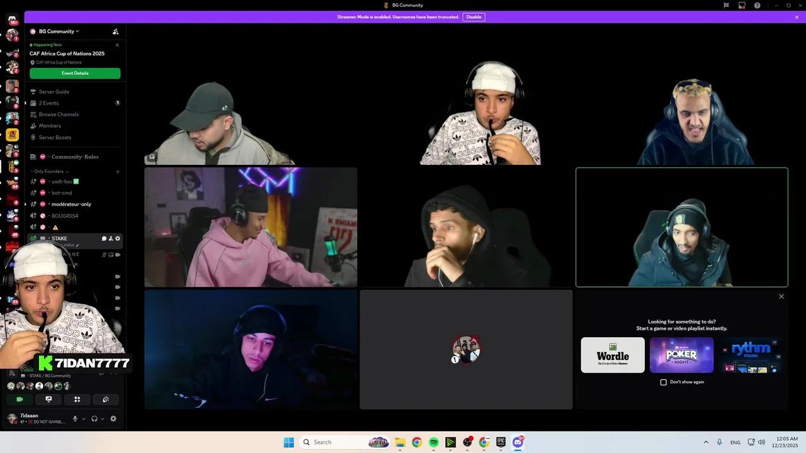Show hidden system tray icons
The image size is (806, 453).
706,442
